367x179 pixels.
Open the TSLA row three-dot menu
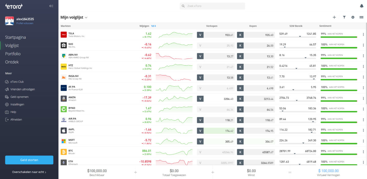tap(363, 35)
